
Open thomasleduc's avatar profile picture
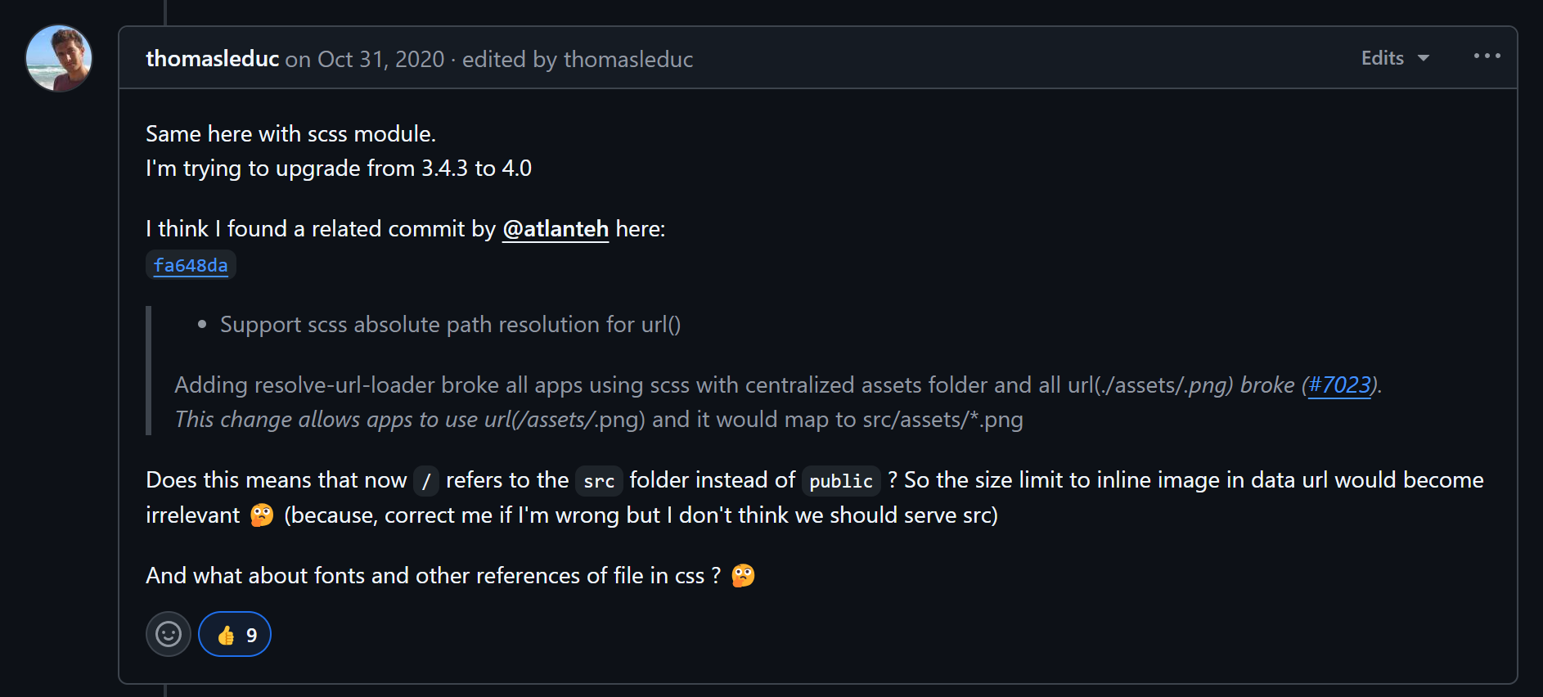59,58
